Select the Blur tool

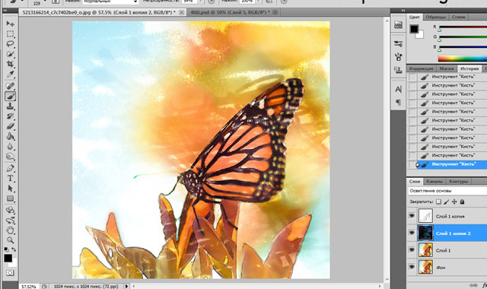click(10, 147)
